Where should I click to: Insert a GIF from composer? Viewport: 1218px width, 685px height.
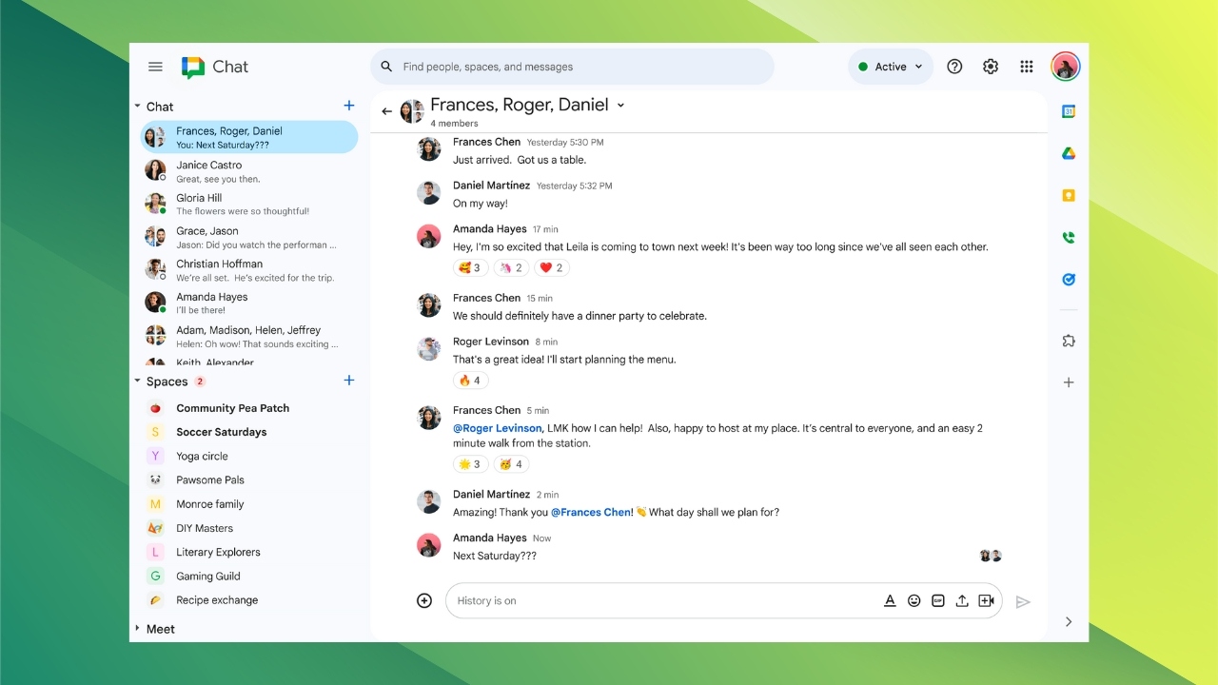point(938,600)
